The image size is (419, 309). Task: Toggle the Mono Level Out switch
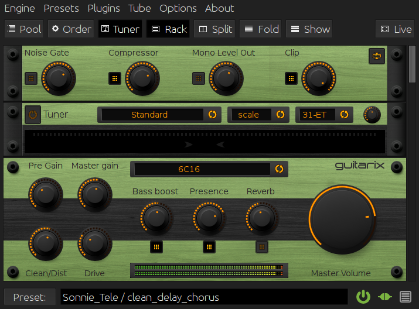pos(199,78)
